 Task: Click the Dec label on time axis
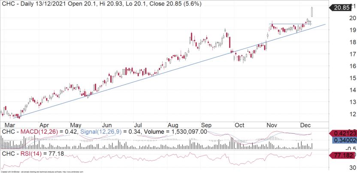point(305,125)
